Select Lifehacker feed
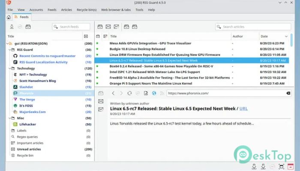 (27, 124)
